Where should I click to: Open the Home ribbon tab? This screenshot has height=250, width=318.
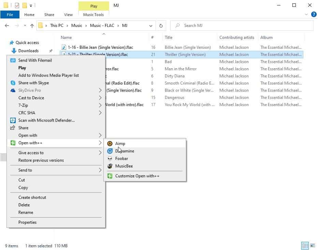[29, 15]
